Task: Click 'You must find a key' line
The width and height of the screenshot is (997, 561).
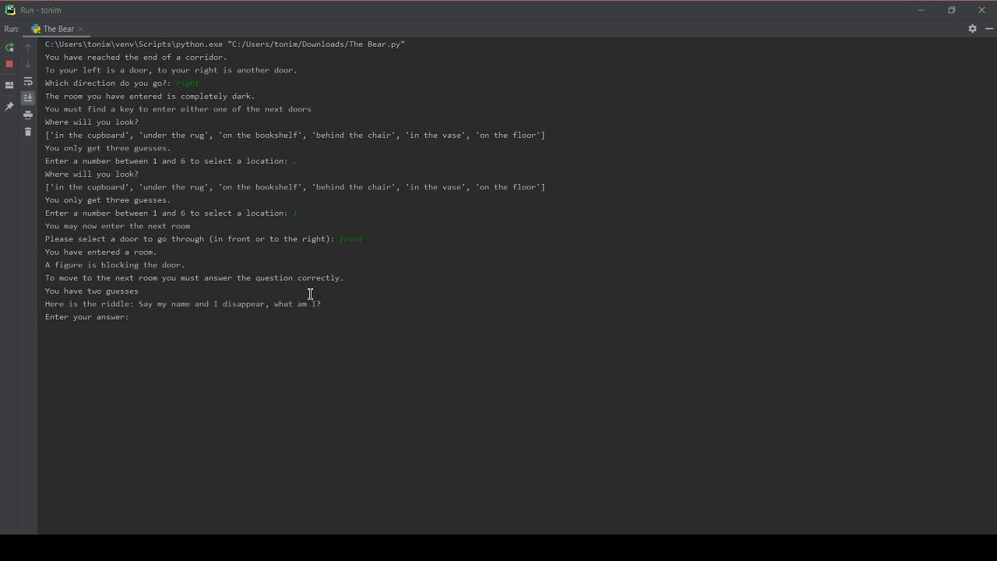Action: point(178,109)
